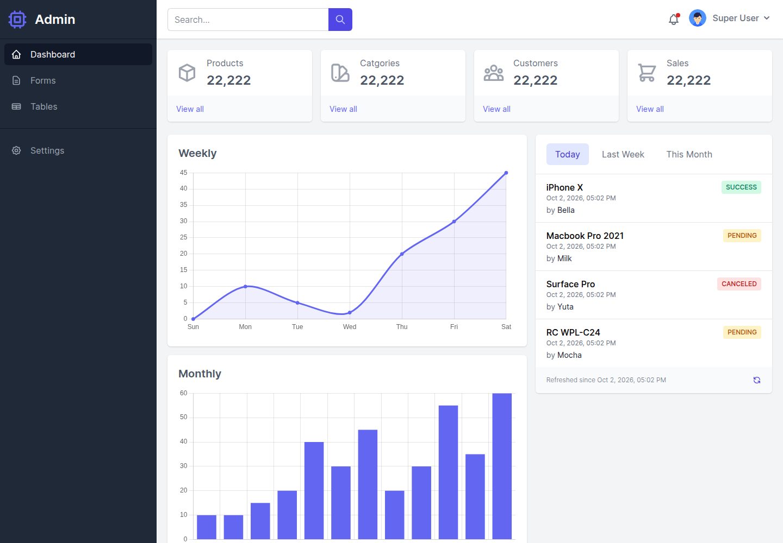Image resolution: width=783 pixels, height=543 pixels.
Task: Click the Customers group icon
Action: [494, 72]
